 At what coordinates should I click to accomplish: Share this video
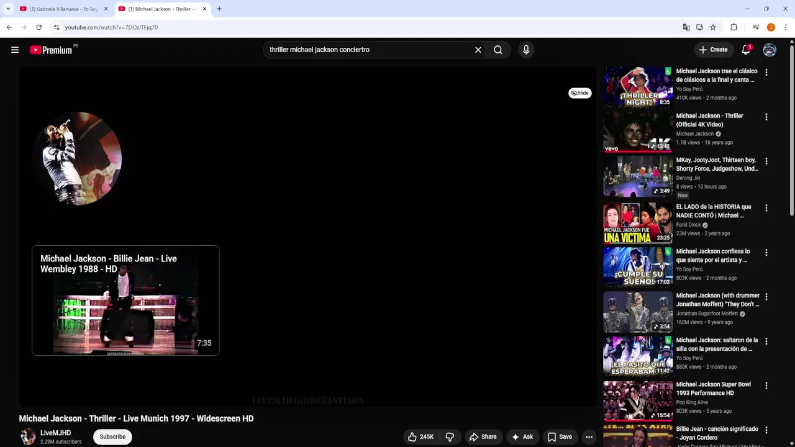(x=483, y=437)
